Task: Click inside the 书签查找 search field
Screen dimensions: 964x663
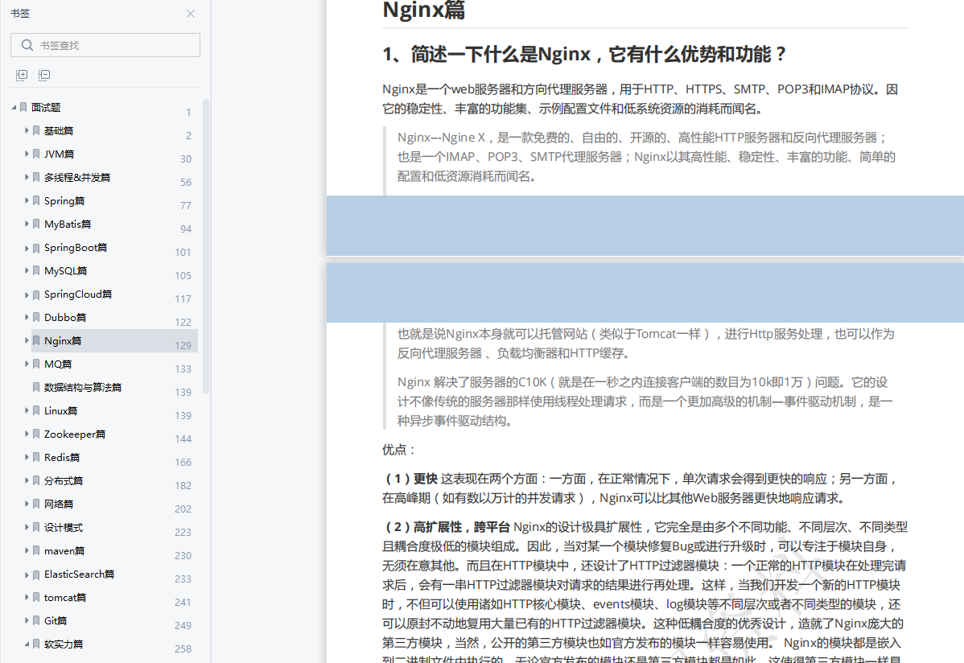Action: (105, 44)
